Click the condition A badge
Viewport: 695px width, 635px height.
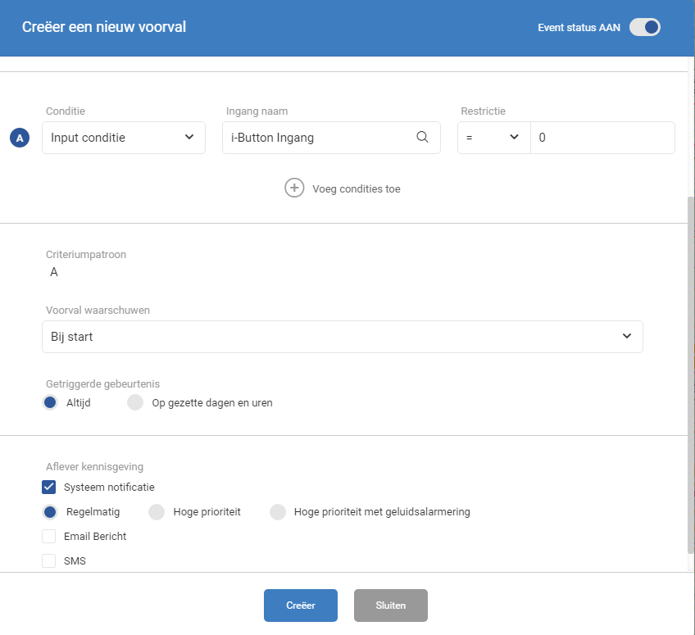[x=20, y=138]
